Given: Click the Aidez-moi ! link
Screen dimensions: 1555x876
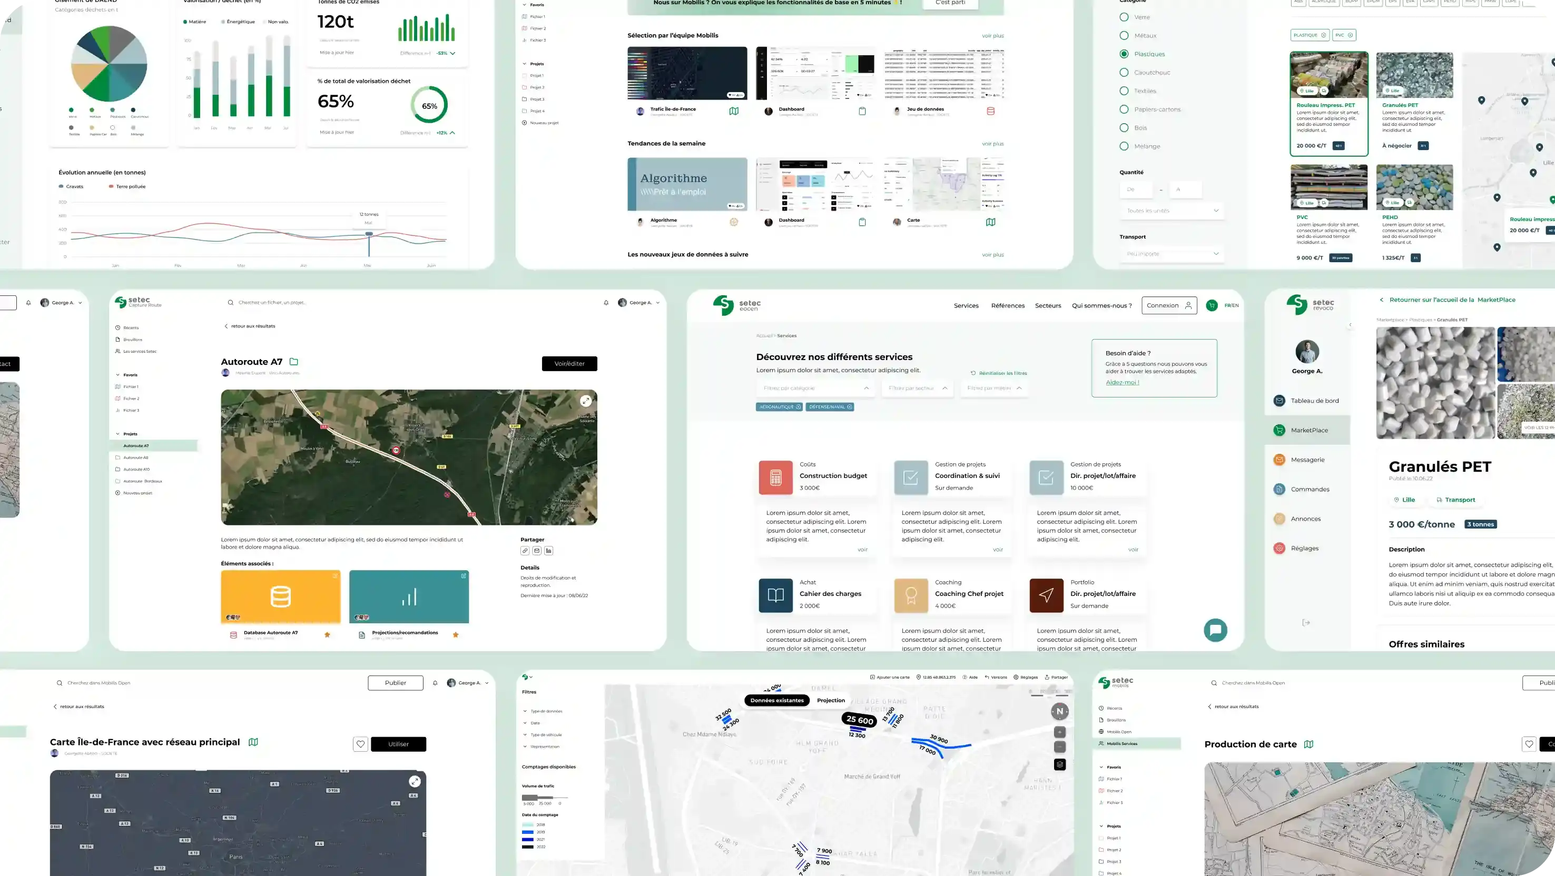Looking at the screenshot, I should click(x=1122, y=383).
